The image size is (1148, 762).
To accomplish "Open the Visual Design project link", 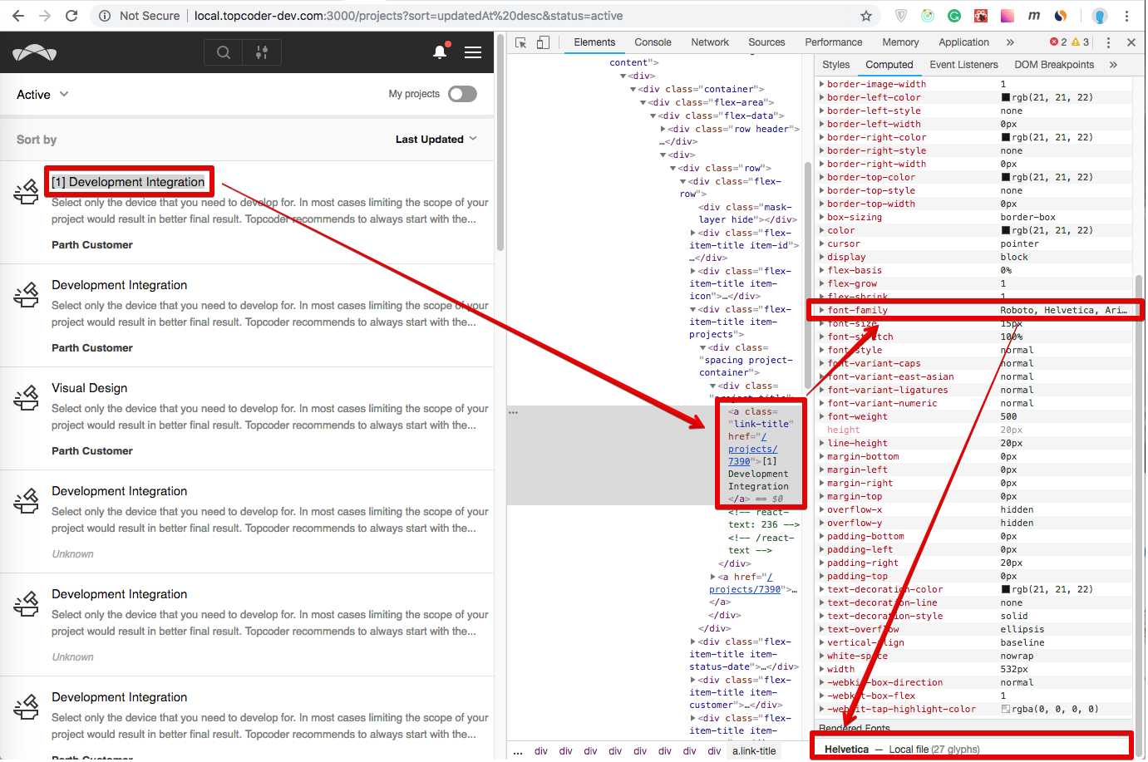I will 90,388.
